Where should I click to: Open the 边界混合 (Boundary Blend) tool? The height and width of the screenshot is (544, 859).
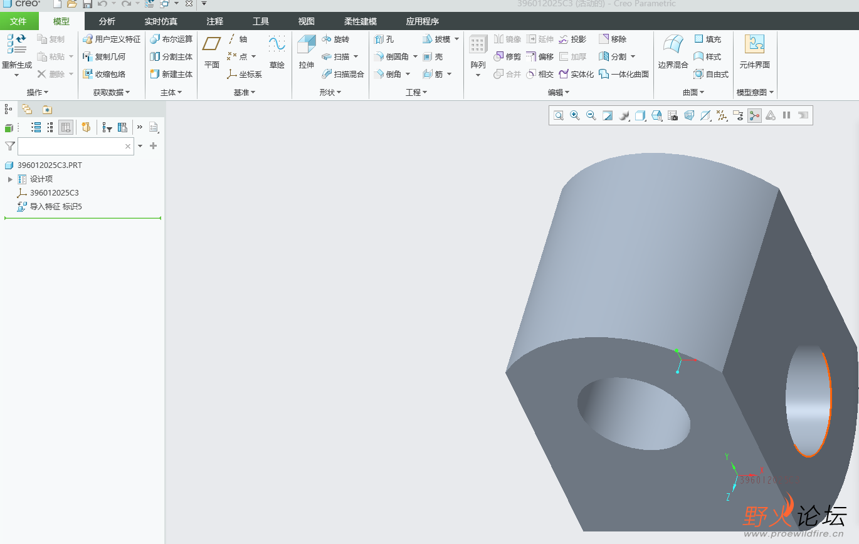(673, 53)
